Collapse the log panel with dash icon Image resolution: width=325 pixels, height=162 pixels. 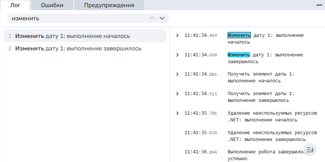tap(319, 5)
